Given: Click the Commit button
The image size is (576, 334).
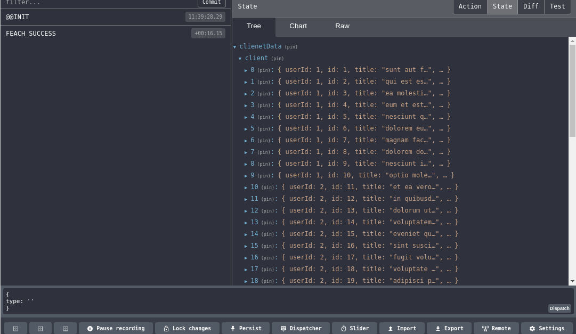Looking at the screenshot, I should coord(211,3).
